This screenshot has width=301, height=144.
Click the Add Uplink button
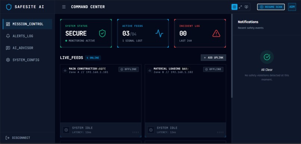tap(214, 58)
